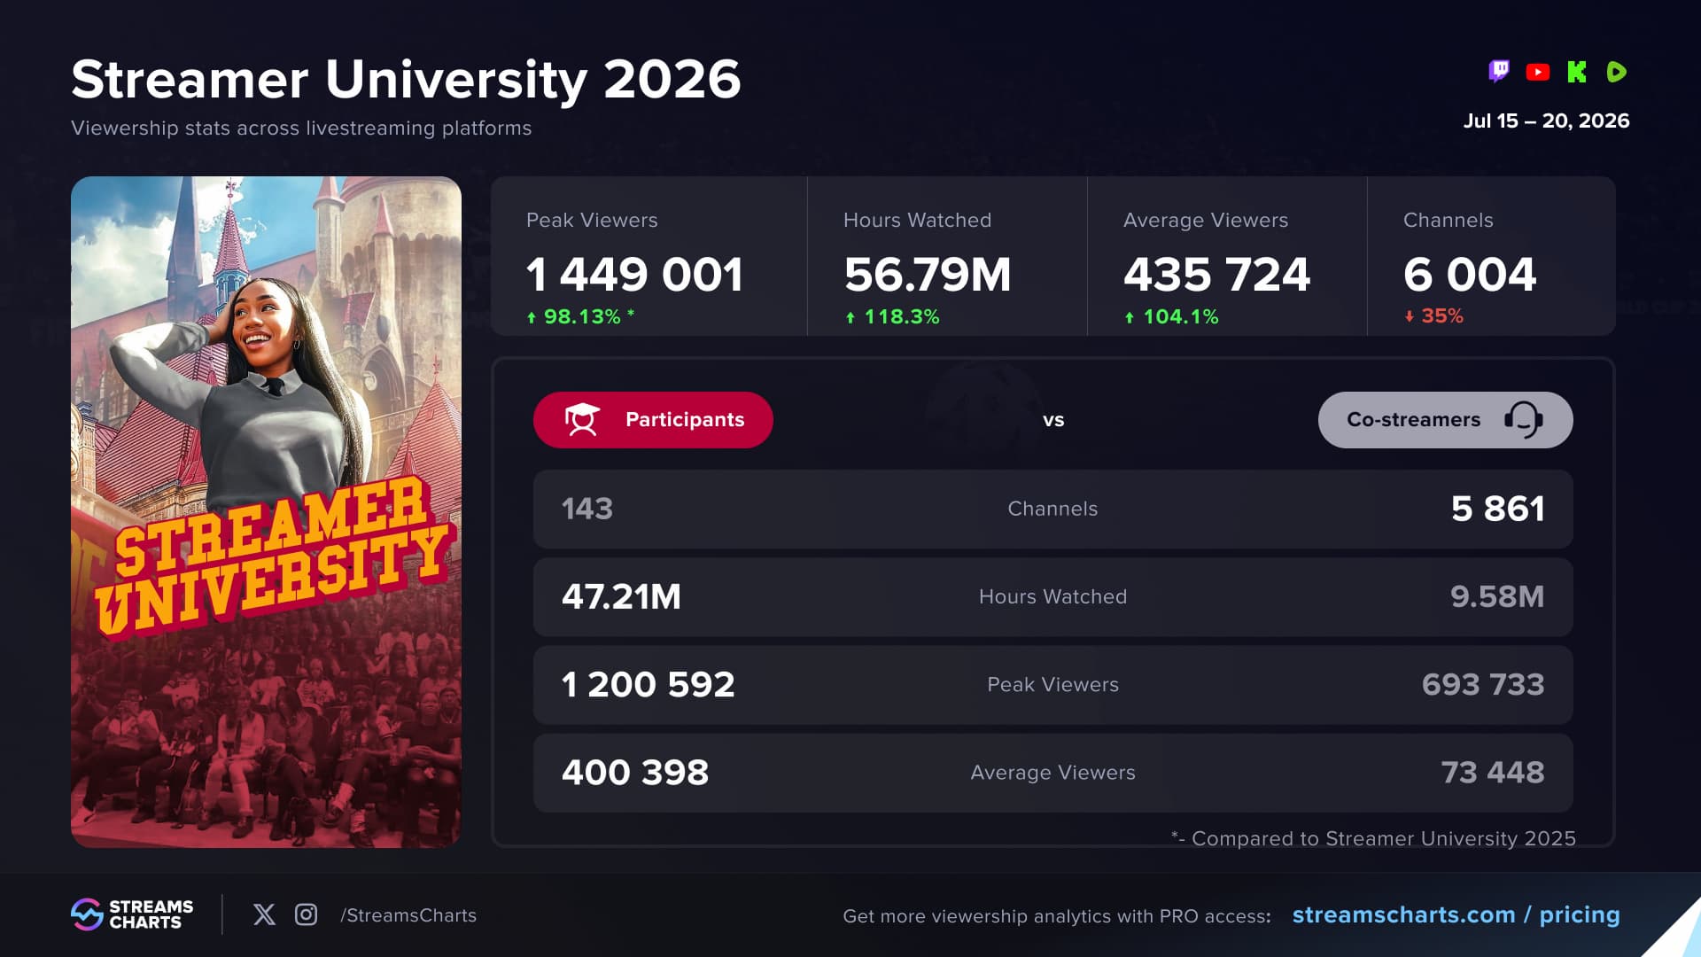Click the Rumble platform icon
This screenshot has height=957, width=1701.
click(x=1616, y=72)
